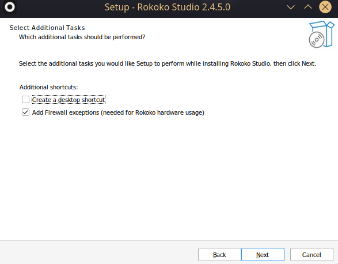The image size is (338, 264).
Task: Uncheck Add Firewall exceptions checkbox
Action: 25,112
